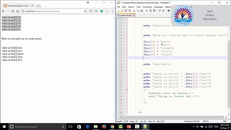The image size is (231, 130).
Task: Open the Windows Start menu
Action: tap(4, 127)
